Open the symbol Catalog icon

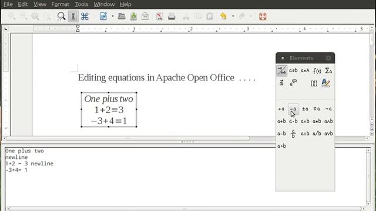tap(85, 16)
